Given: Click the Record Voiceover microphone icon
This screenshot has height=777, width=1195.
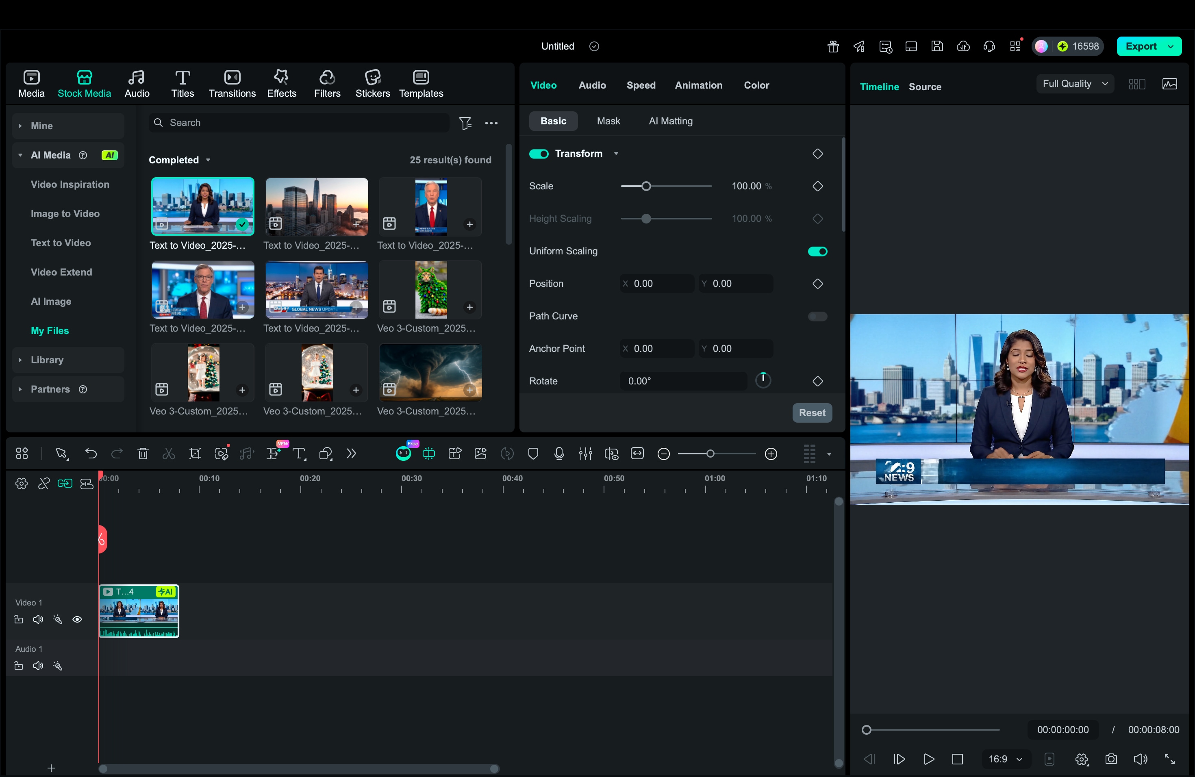Looking at the screenshot, I should pos(559,453).
